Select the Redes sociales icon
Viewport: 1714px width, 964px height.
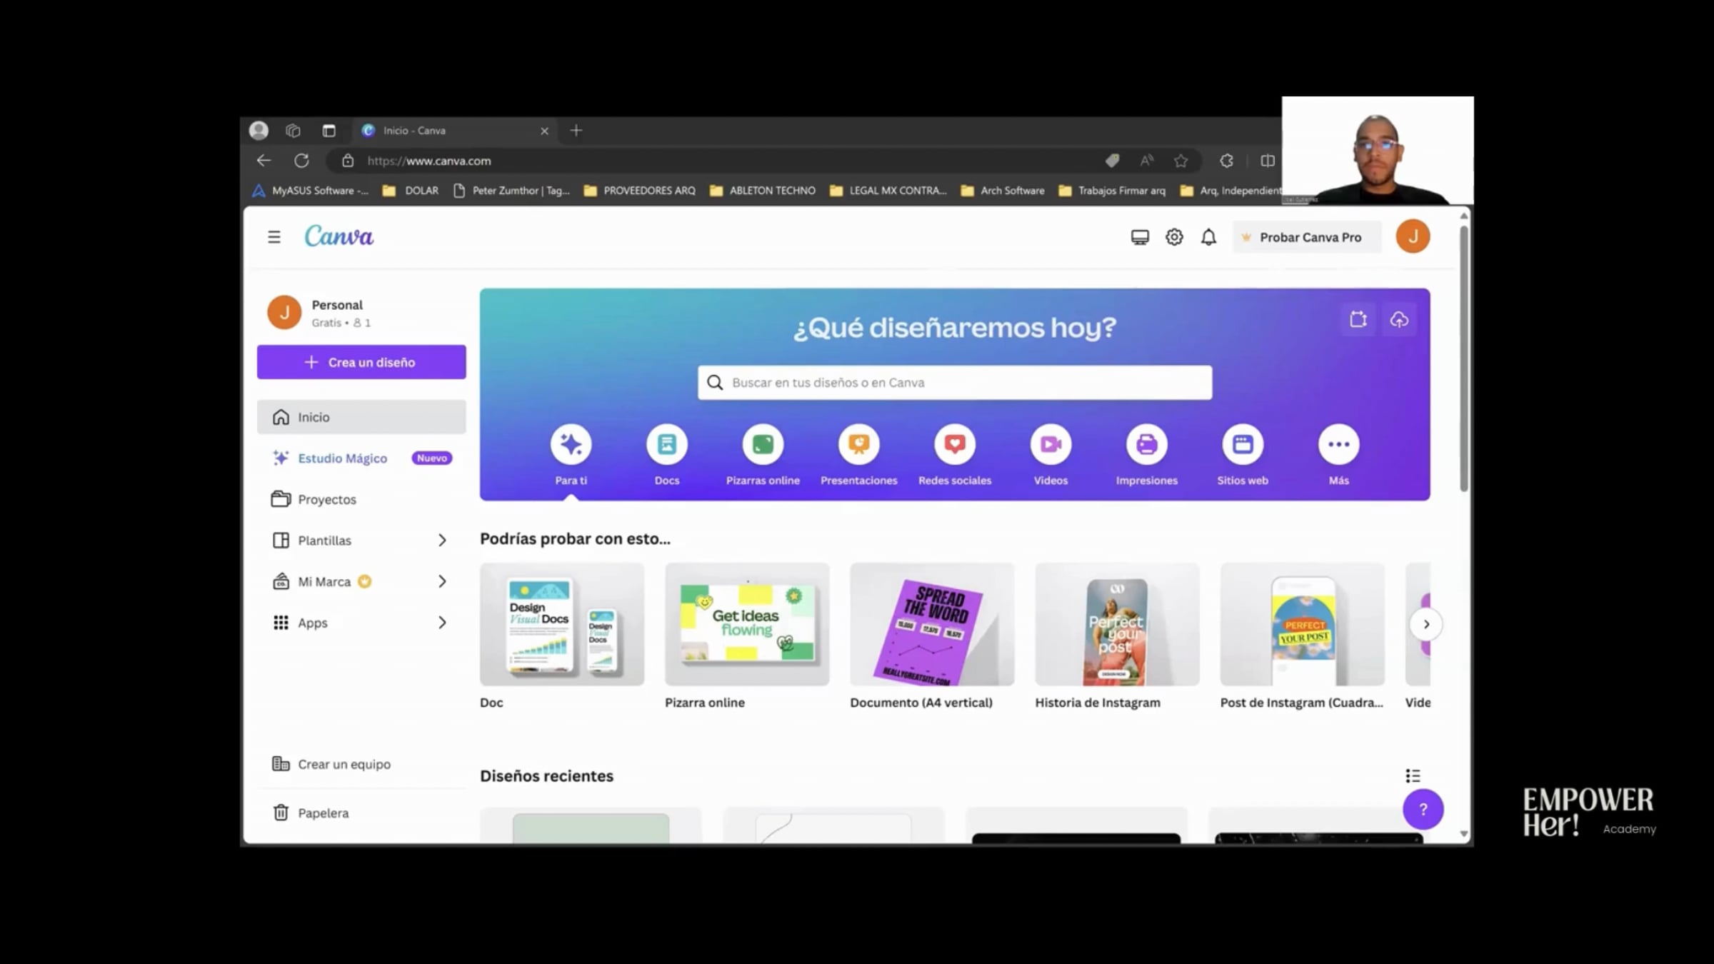coord(955,444)
